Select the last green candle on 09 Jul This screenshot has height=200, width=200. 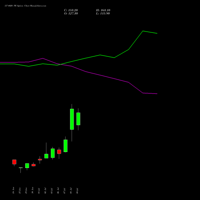78,119
